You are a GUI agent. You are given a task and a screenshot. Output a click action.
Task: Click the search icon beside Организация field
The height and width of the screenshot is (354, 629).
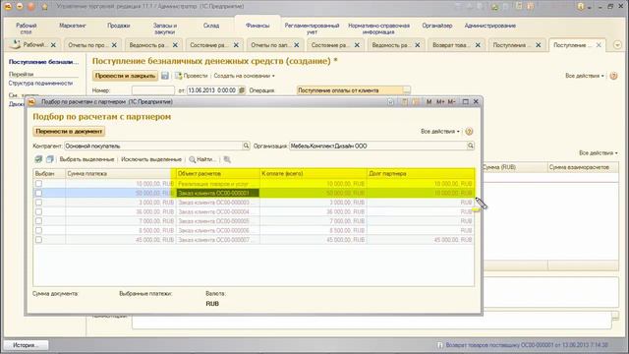(x=471, y=146)
